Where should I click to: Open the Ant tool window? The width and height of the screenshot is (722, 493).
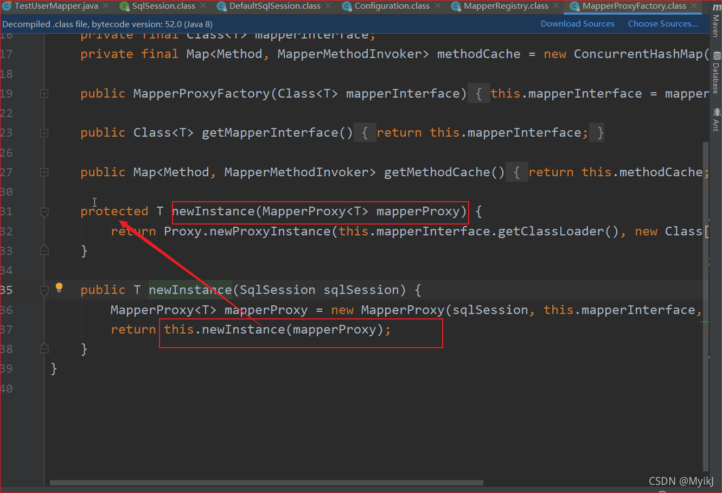pyautogui.click(x=717, y=119)
